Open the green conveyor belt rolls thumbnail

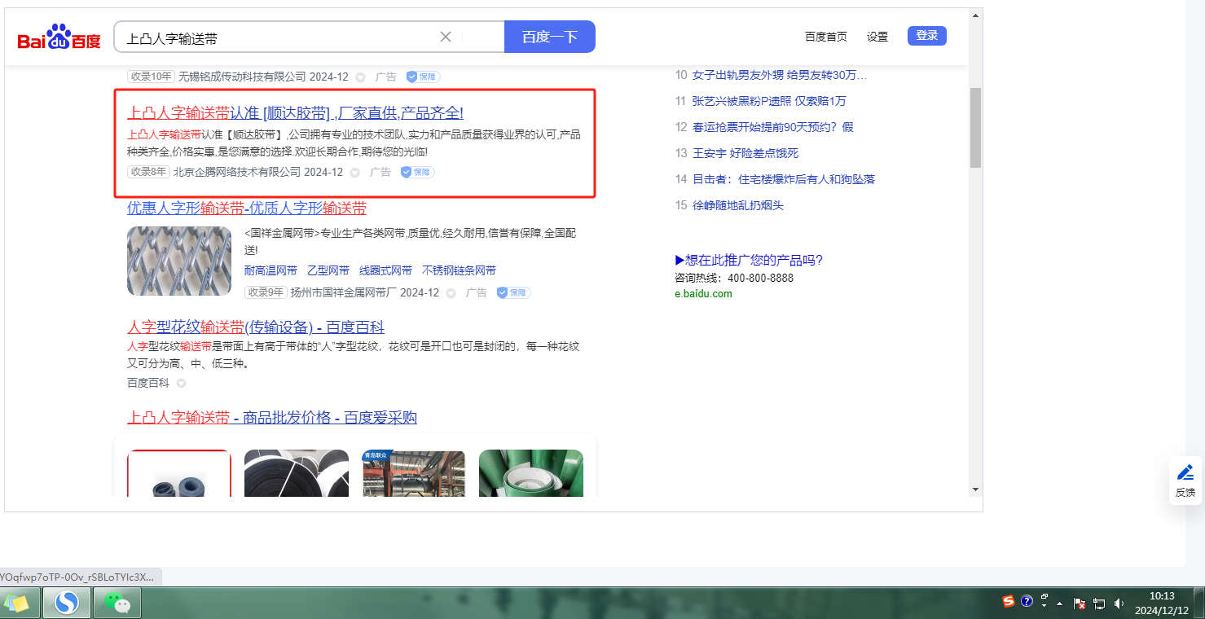coord(531,473)
